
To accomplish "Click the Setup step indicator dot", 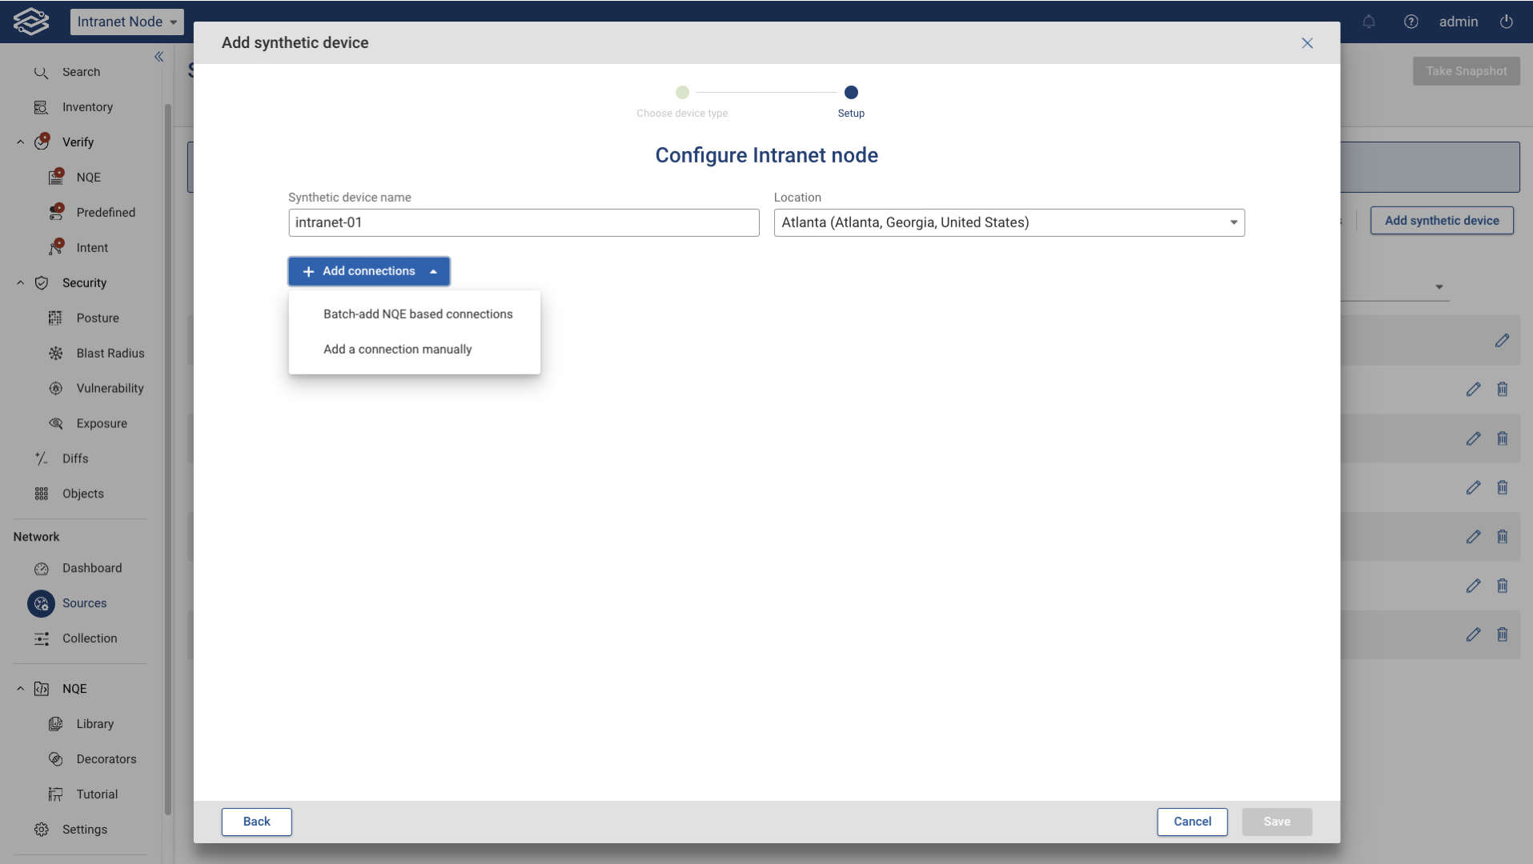I will (x=851, y=92).
